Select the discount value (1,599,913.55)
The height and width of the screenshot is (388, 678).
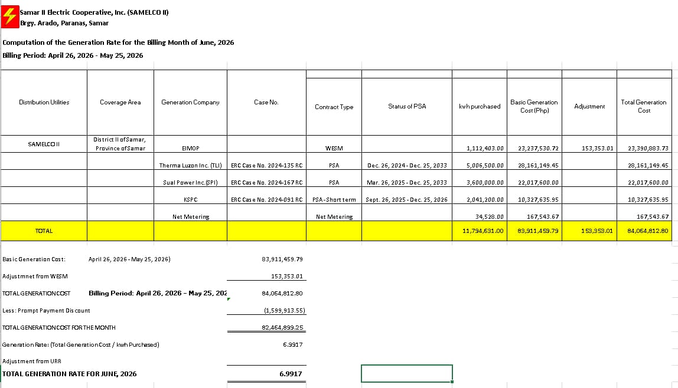pyautogui.click(x=284, y=311)
